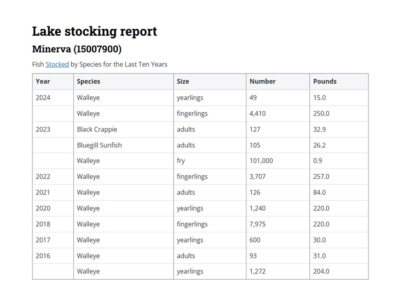Click the Year column header
This screenshot has width=396, height=297.
click(x=43, y=81)
